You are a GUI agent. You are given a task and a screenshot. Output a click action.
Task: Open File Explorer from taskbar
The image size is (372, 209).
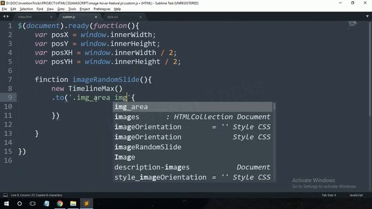[x=73, y=204]
